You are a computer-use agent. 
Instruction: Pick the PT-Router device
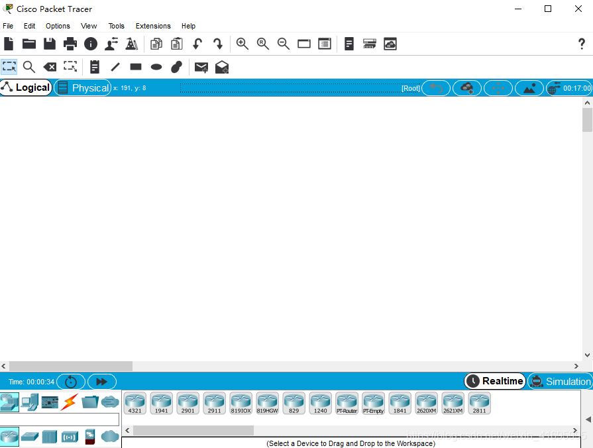pyautogui.click(x=347, y=403)
